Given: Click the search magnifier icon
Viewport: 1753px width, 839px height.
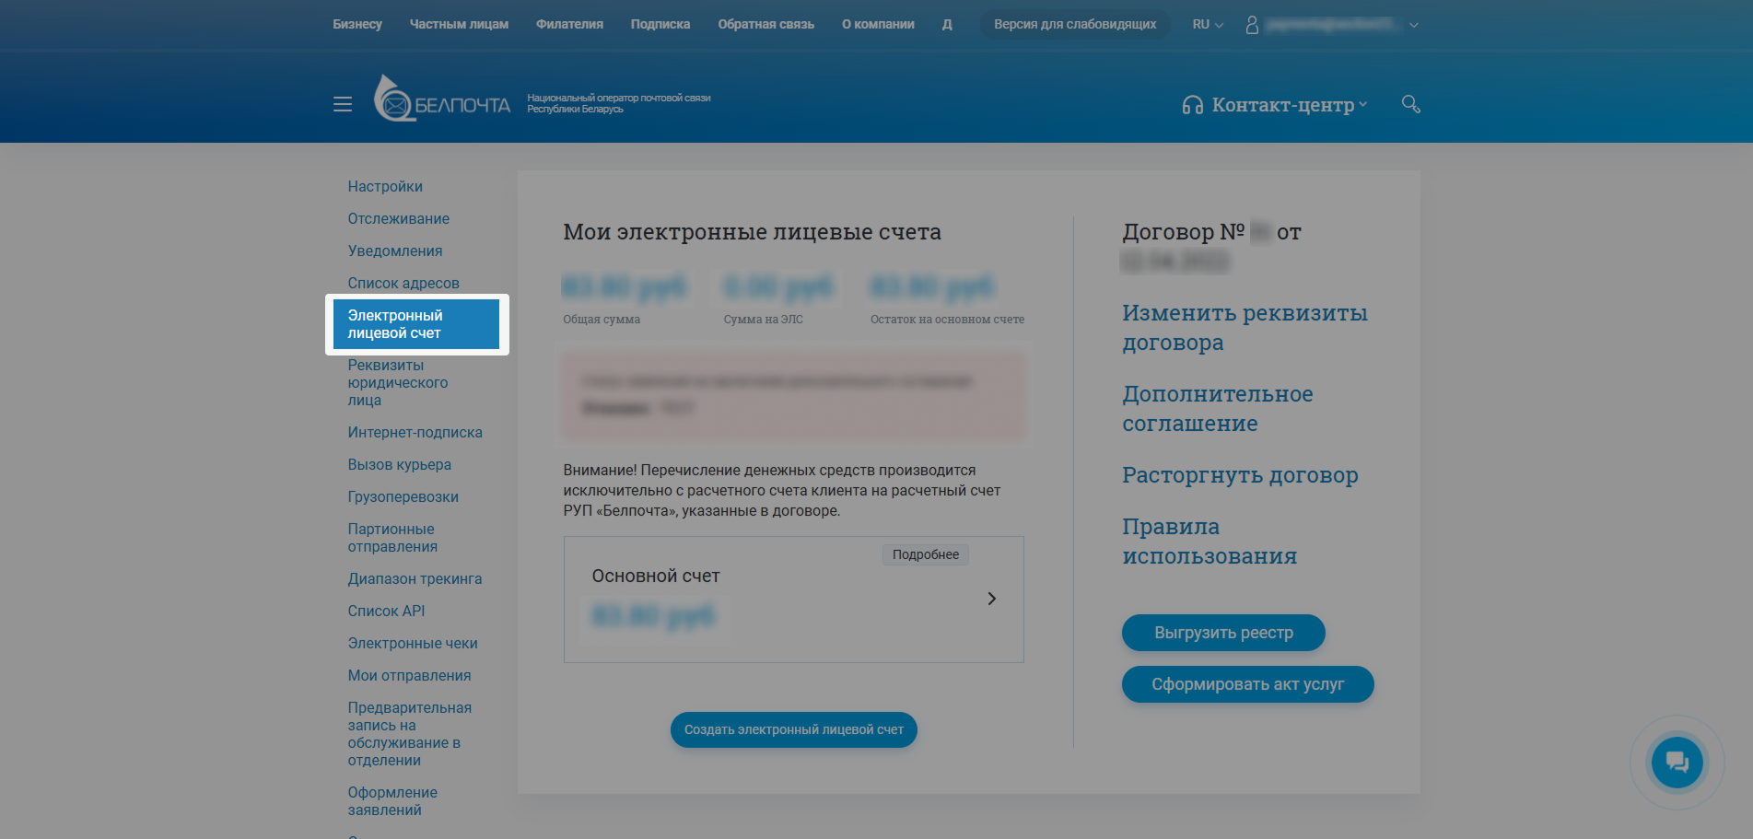Looking at the screenshot, I should click(1410, 104).
